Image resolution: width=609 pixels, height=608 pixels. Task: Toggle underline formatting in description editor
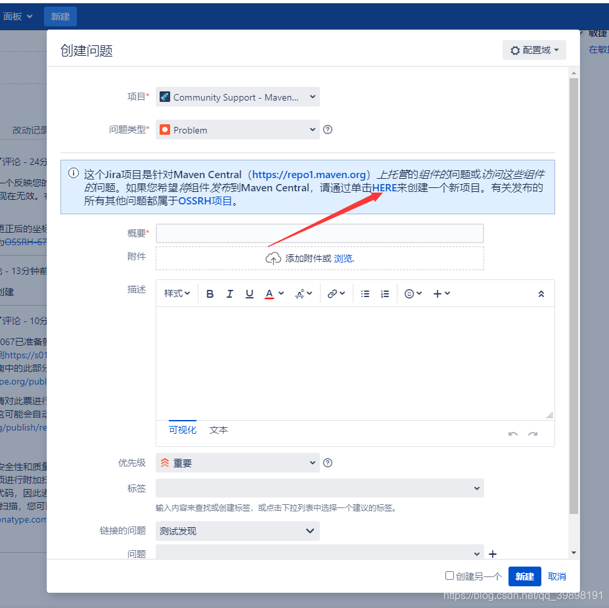click(x=250, y=294)
